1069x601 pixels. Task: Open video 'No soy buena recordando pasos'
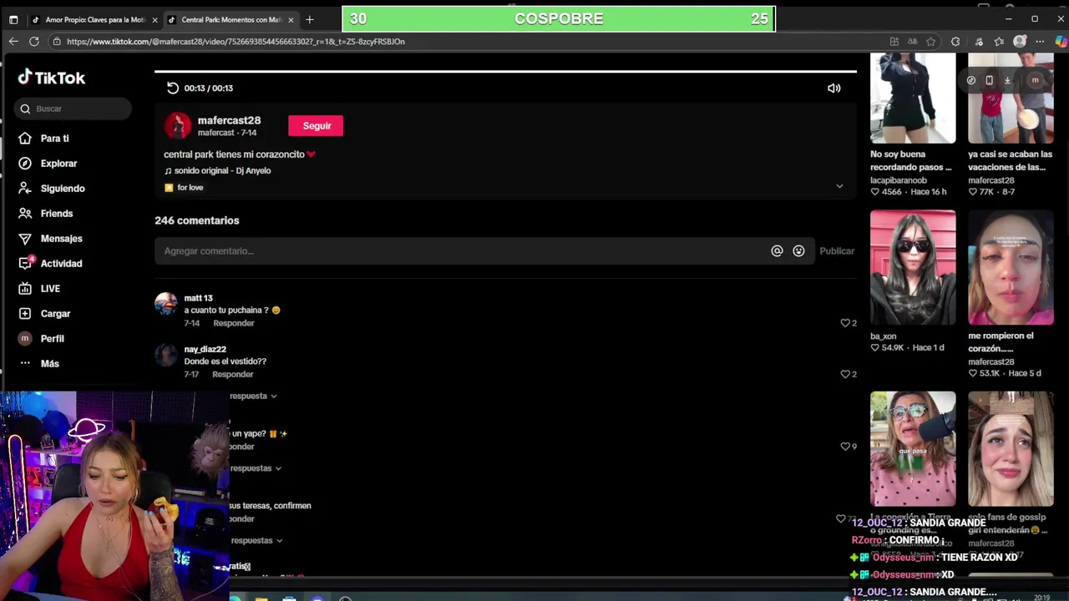tap(913, 98)
